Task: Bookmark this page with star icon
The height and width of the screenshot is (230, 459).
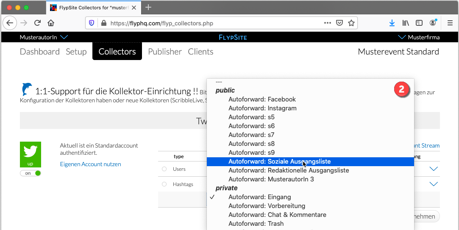Action: pyautogui.click(x=351, y=23)
